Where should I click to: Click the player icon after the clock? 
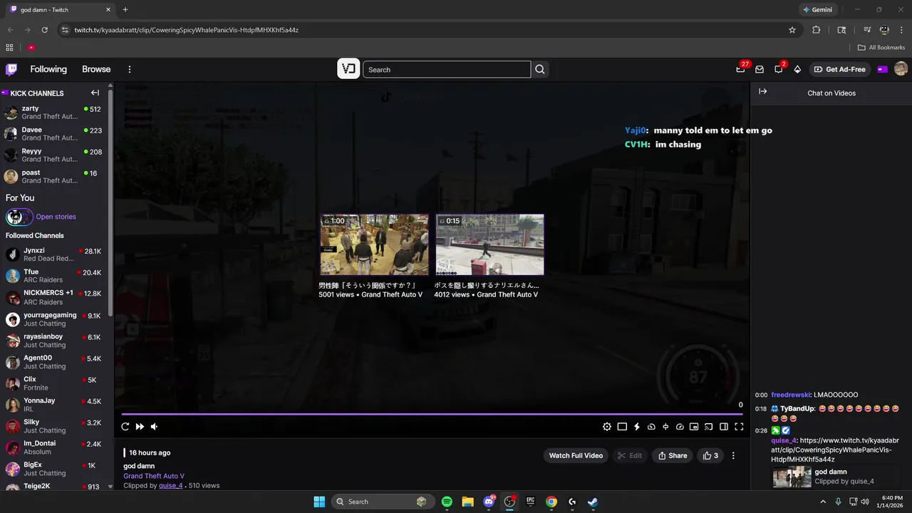[665, 427]
